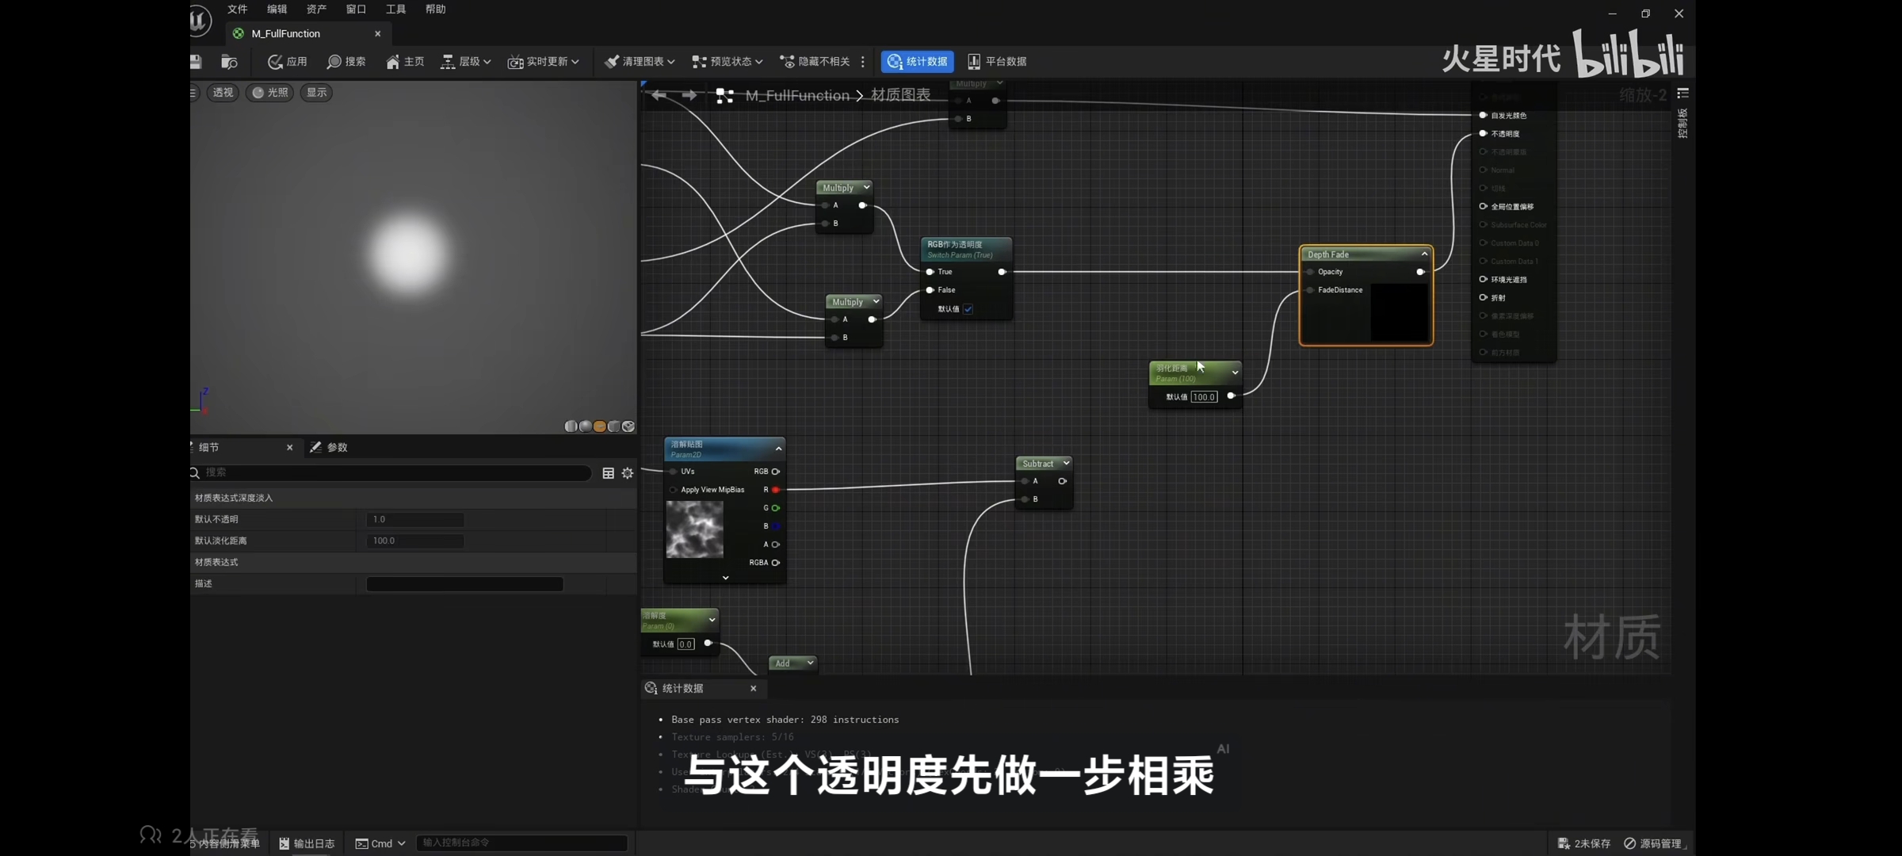Open details panel settings gear
The image size is (1902, 856).
tap(628, 473)
